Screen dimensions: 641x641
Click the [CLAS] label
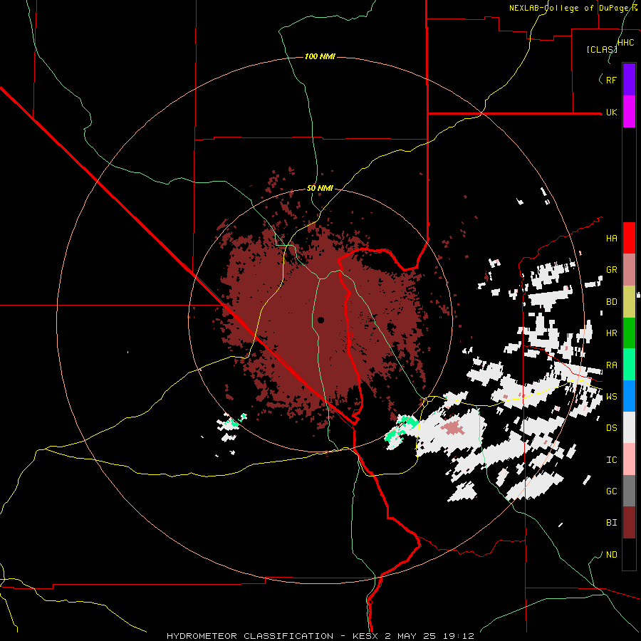pyautogui.click(x=602, y=49)
